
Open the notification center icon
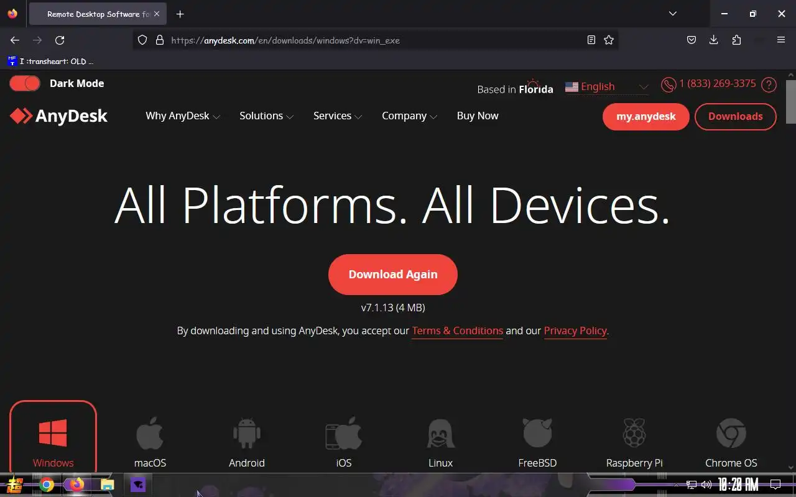pyautogui.click(x=775, y=485)
